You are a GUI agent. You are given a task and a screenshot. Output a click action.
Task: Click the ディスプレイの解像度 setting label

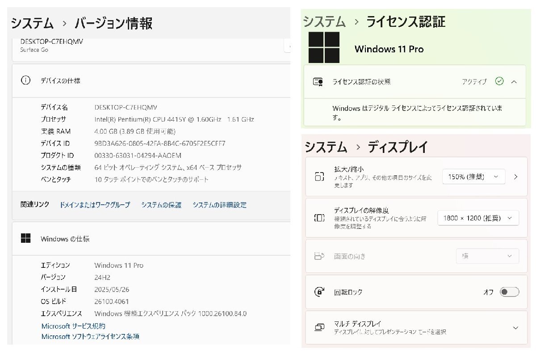pyautogui.click(x=361, y=210)
